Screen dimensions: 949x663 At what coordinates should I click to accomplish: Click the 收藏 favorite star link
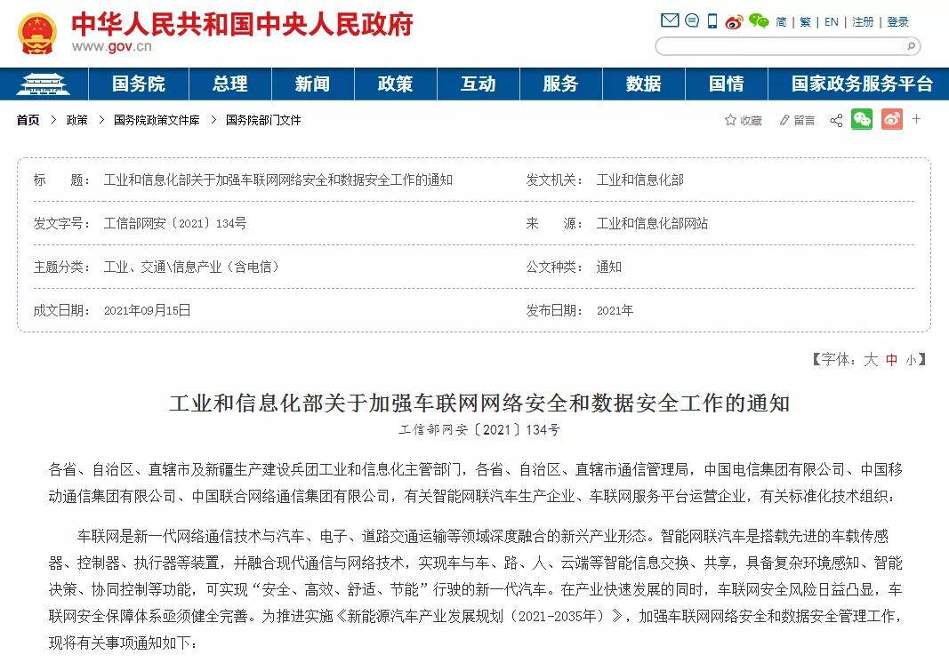(x=744, y=120)
